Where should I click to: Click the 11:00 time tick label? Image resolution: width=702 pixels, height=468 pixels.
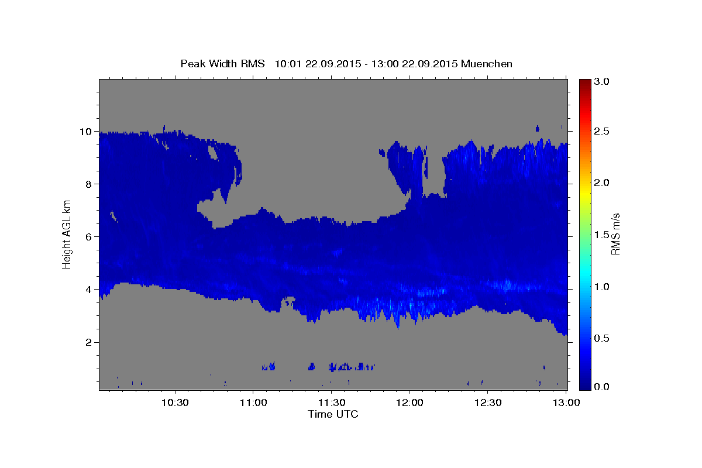253,403
